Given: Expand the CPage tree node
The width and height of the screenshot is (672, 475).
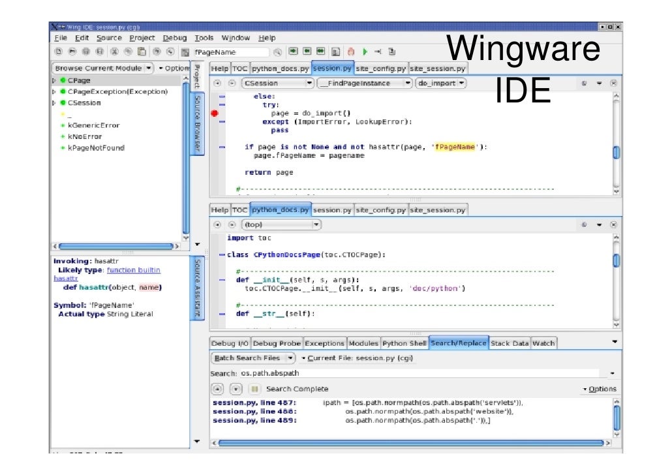Looking at the screenshot, I should (x=54, y=80).
